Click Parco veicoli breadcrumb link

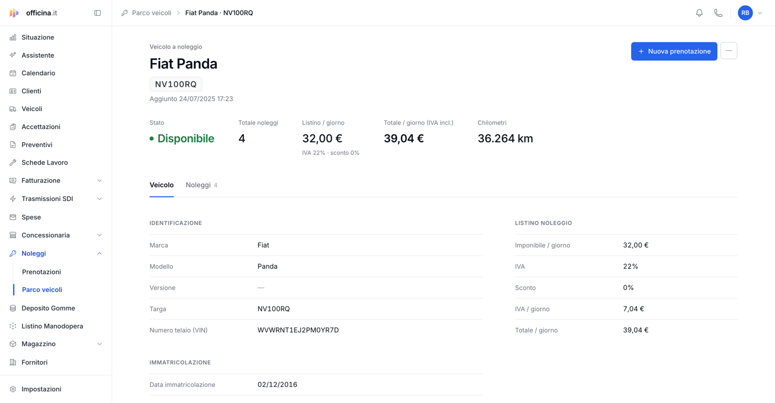tap(151, 13)
